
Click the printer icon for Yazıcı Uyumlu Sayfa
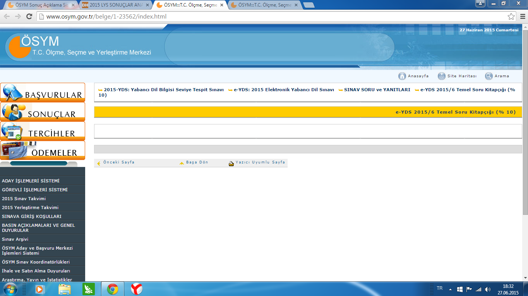point(231,163)
